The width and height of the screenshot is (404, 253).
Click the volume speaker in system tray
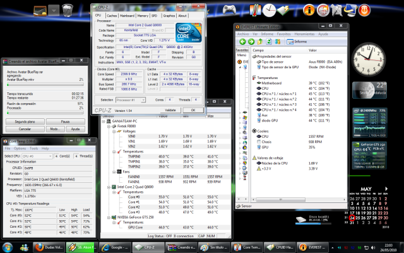(x=372, y=248)
